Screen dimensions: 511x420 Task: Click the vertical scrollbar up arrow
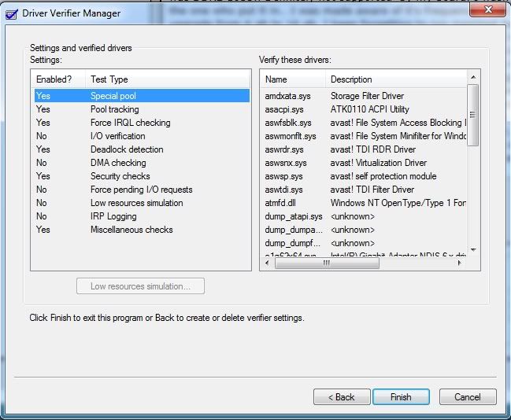click(x=473, y=77)
